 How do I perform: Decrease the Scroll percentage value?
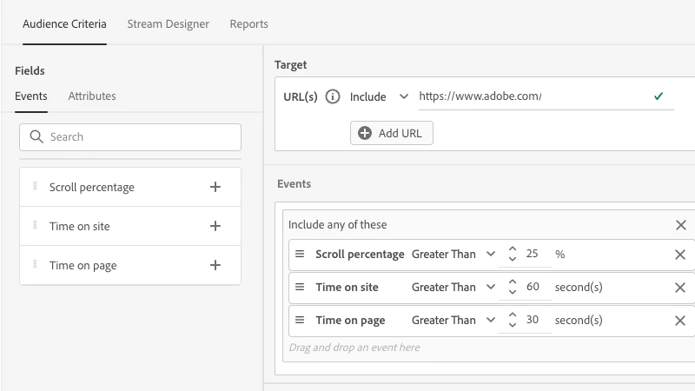pyautogui.click(x=513, y=259)
